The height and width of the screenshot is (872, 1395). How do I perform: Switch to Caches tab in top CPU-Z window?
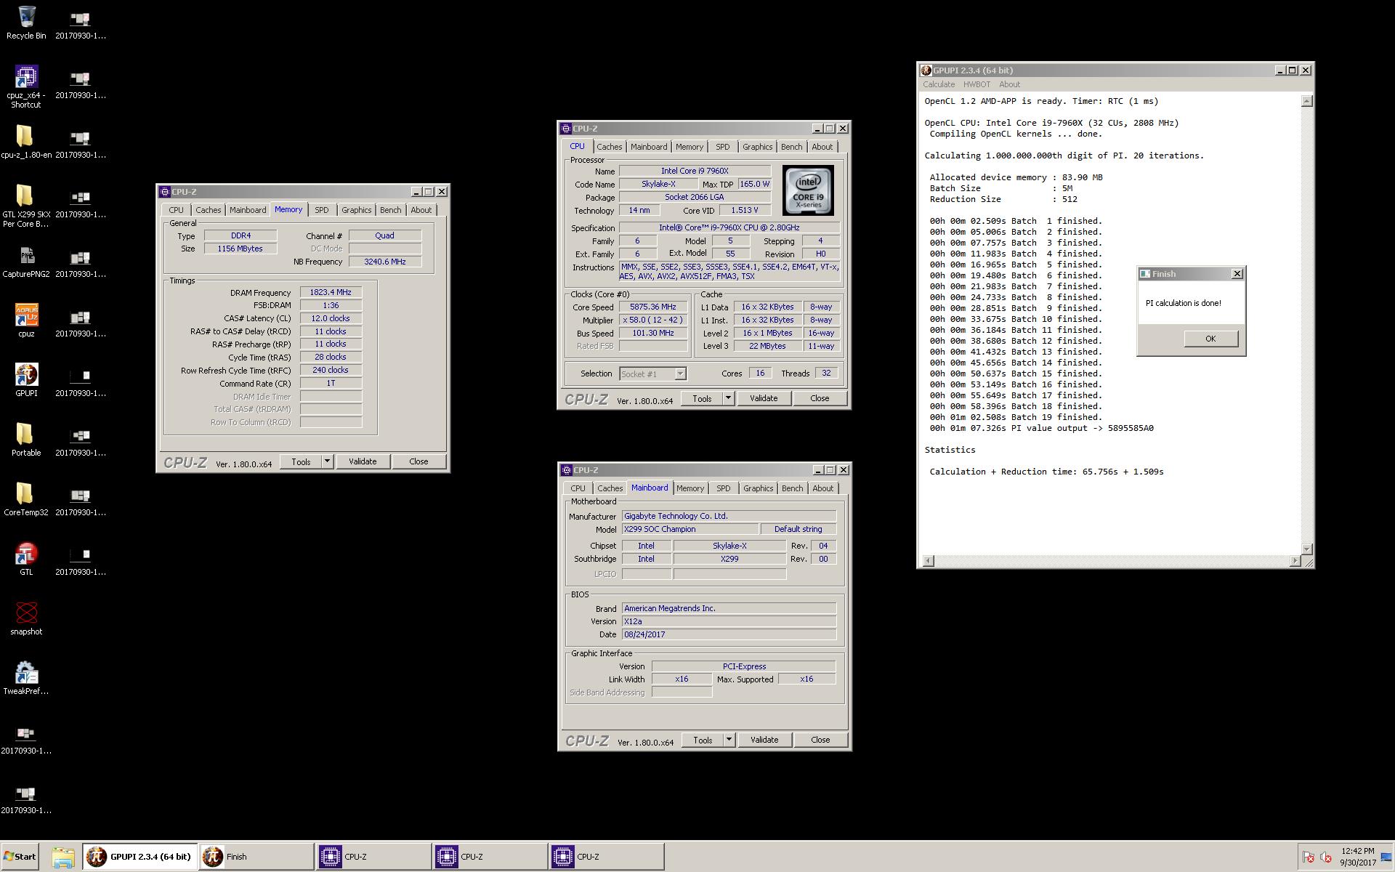tap(609, 147)
